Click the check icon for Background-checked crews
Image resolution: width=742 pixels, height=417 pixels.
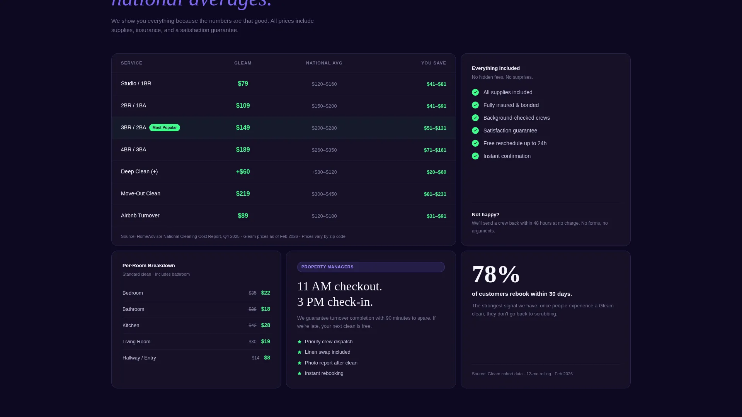click(x=475, y=118)
